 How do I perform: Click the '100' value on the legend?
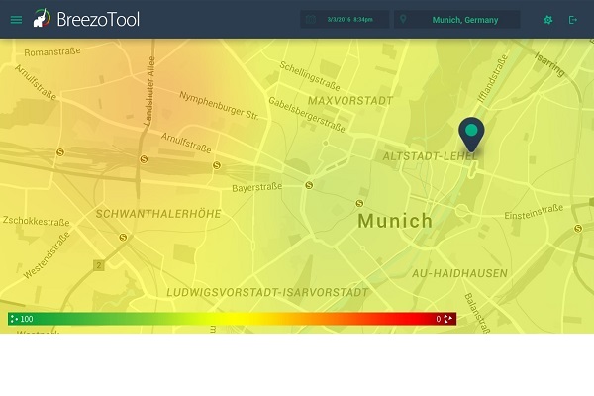[x=27, y=319]
